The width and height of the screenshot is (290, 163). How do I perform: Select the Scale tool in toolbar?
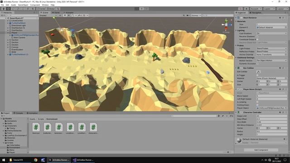point(18,9)
